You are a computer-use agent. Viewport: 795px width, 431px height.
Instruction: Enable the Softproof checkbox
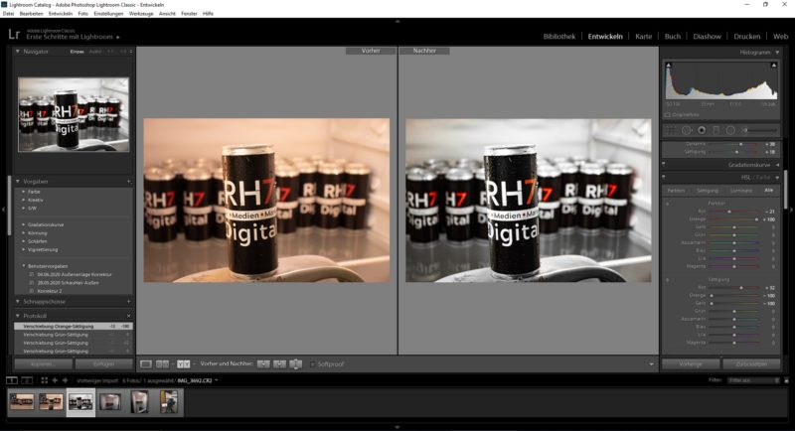[313, 364]
